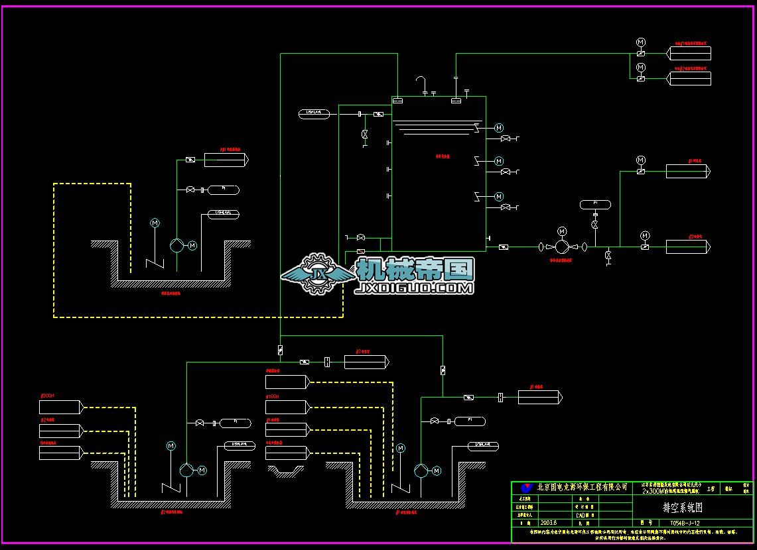Pick the small hatched drain trench symbol

pos(286,471)
